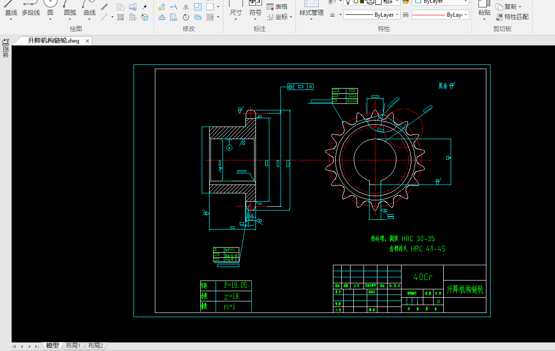
Task: Toggle the layer freeze sun icon
Action: [x=355, y=1]
